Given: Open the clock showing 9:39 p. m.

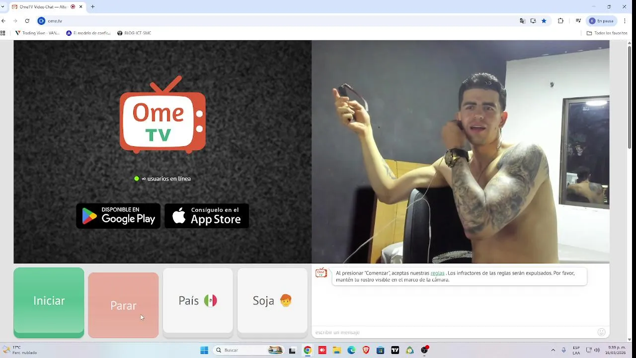Looking at the screenshot, I should pyautogui.click(x=615, y=350).
